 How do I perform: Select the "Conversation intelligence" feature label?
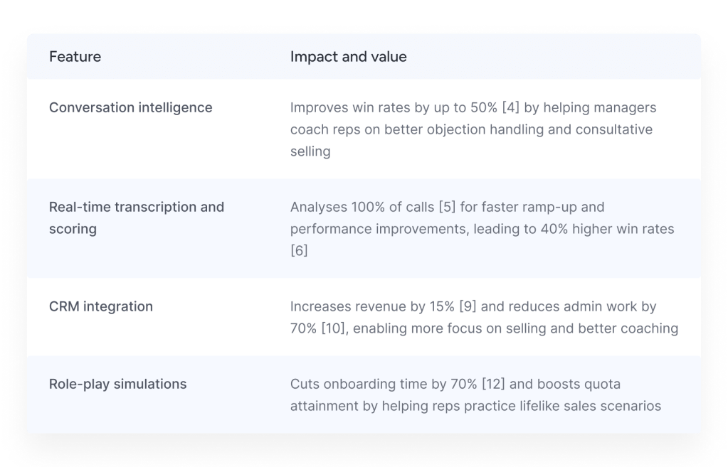(130, 107)
